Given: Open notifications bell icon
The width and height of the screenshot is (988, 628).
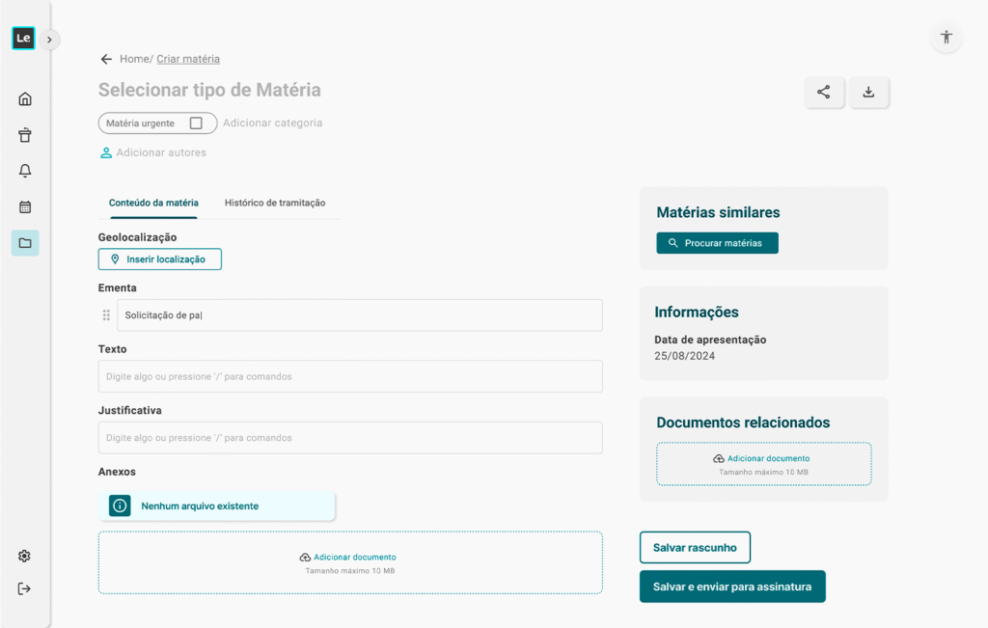Looking at the screenshot, I should coord(25,171).
